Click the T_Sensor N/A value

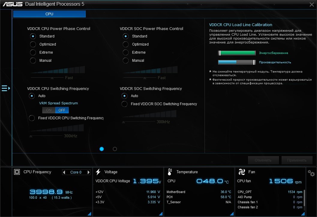(228, 202)
